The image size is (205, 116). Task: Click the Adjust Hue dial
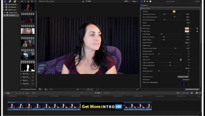pos(181,60)
